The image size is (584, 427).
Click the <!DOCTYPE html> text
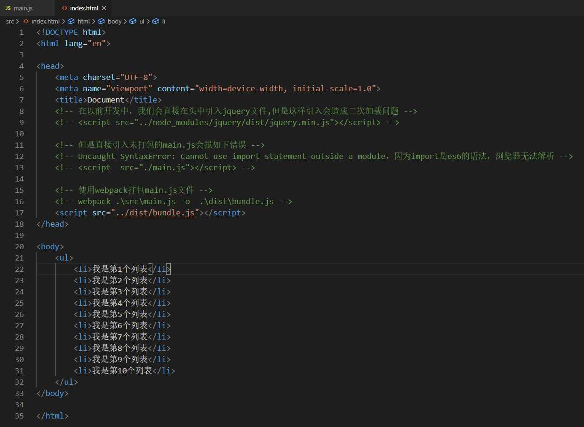pos(71,32)
